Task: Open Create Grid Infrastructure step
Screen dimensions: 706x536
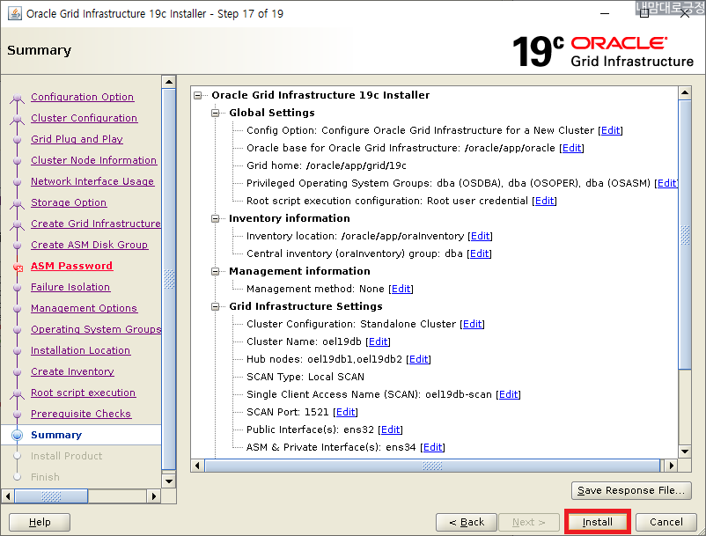Action: (95, 224)
